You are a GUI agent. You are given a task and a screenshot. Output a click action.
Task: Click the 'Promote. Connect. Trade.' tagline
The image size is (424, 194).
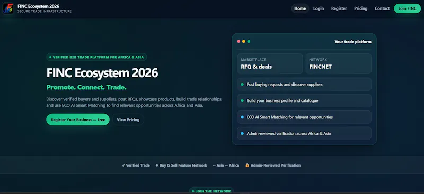click(86, 87)
